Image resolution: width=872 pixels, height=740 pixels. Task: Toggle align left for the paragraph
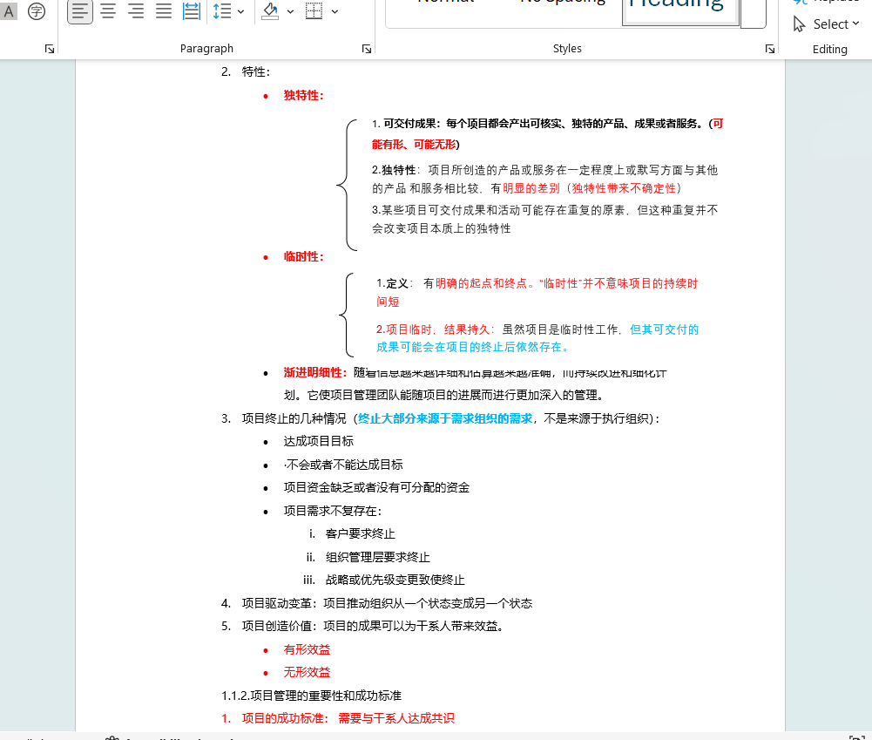pyautogui.click(x=80, y=11)
